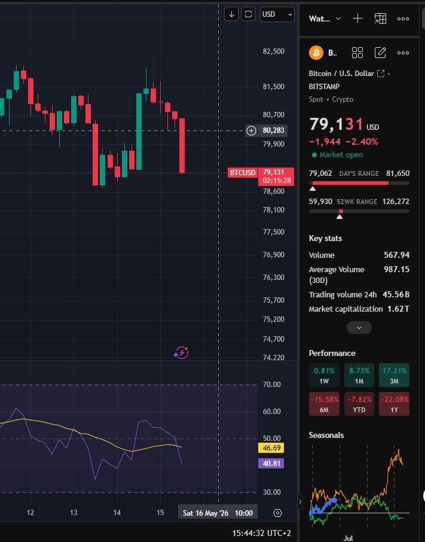Click the edit note pencil icon
Screen dimensions: 425x542
(380, 53)
